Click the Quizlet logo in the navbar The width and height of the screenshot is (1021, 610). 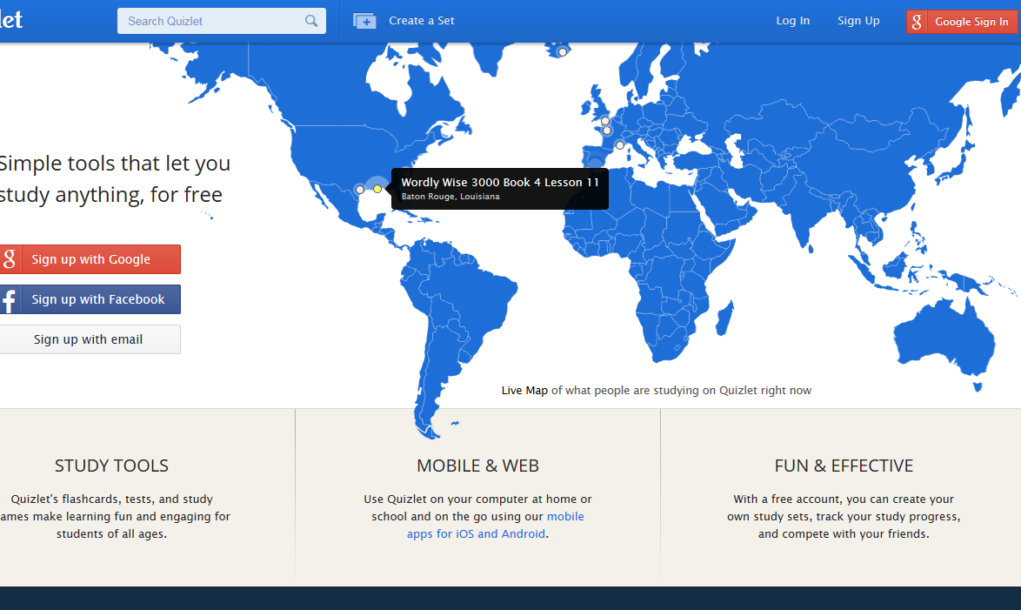pos(10,20)
